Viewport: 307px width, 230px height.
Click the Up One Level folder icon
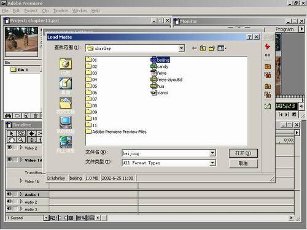tap(203, 48)
